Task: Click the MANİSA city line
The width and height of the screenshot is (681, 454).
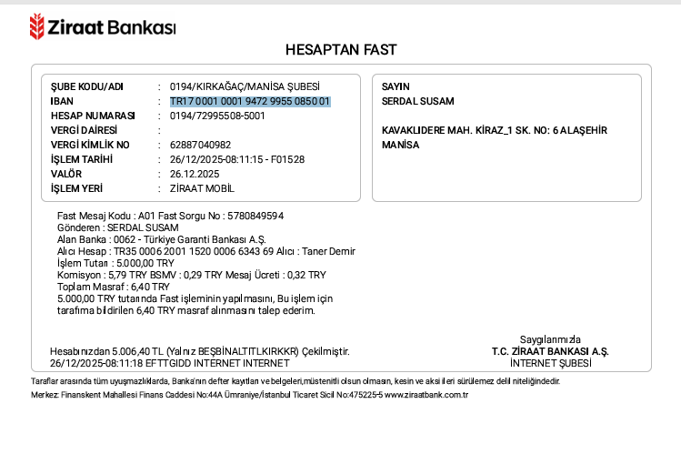Action: coord(400,145)
